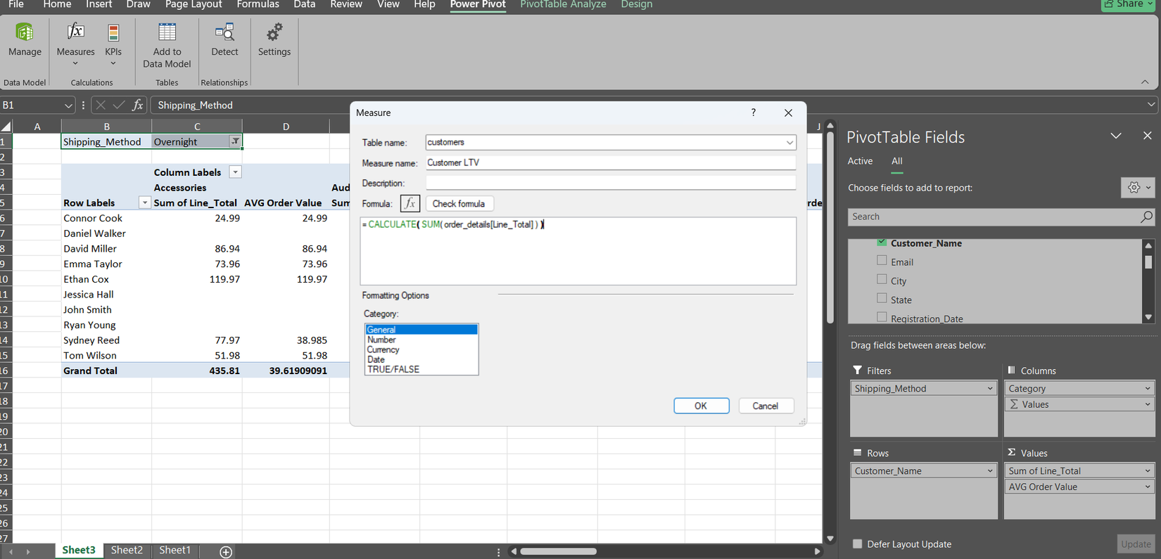1161x559 pixels.
Task: Enable Defer Layout Update checkbox
Action: [857, 544]
